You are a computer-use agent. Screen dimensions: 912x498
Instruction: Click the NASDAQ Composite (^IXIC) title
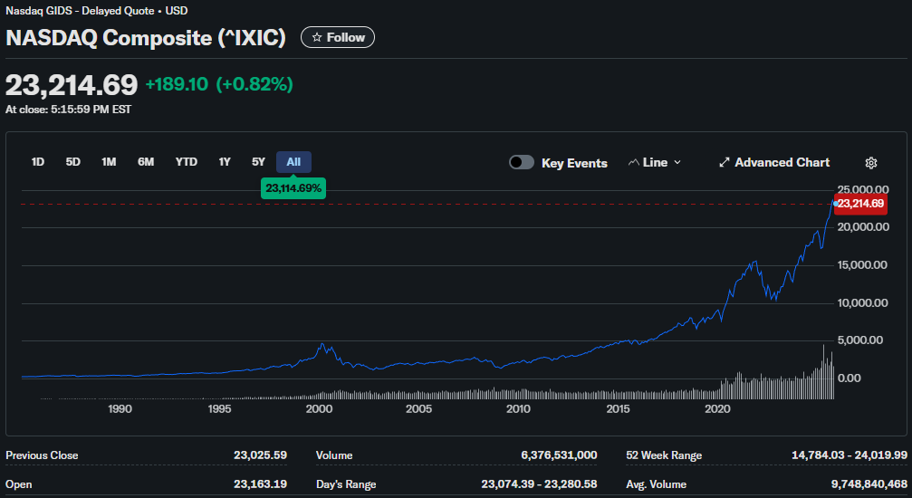point(146,38)
